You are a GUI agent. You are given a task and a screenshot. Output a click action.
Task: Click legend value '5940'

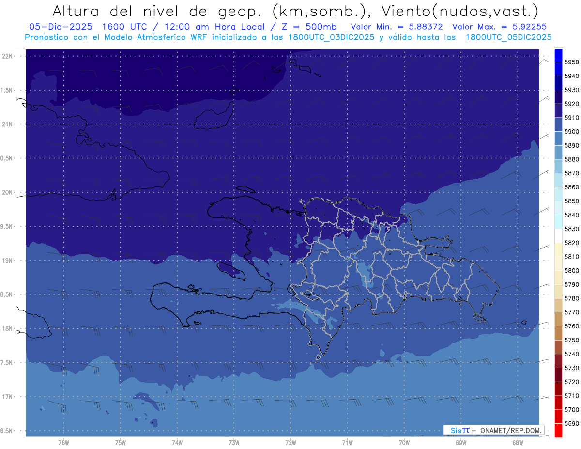coord(571,76)
